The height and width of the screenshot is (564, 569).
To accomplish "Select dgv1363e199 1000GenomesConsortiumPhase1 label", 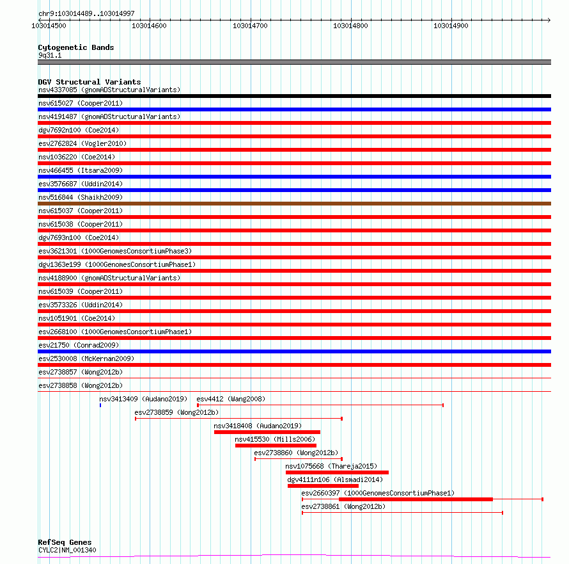I will (117, 264).
